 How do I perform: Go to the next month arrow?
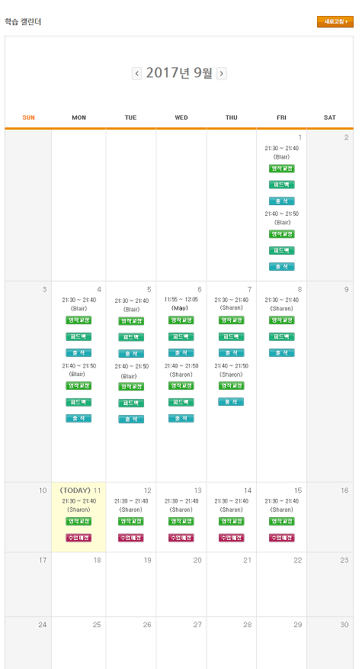pyautogui.click(x=221, y=74)
